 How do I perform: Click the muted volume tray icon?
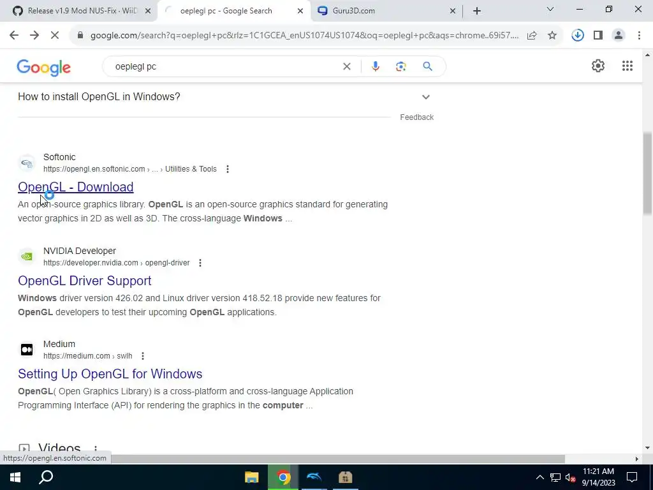(x=571, y=477)
